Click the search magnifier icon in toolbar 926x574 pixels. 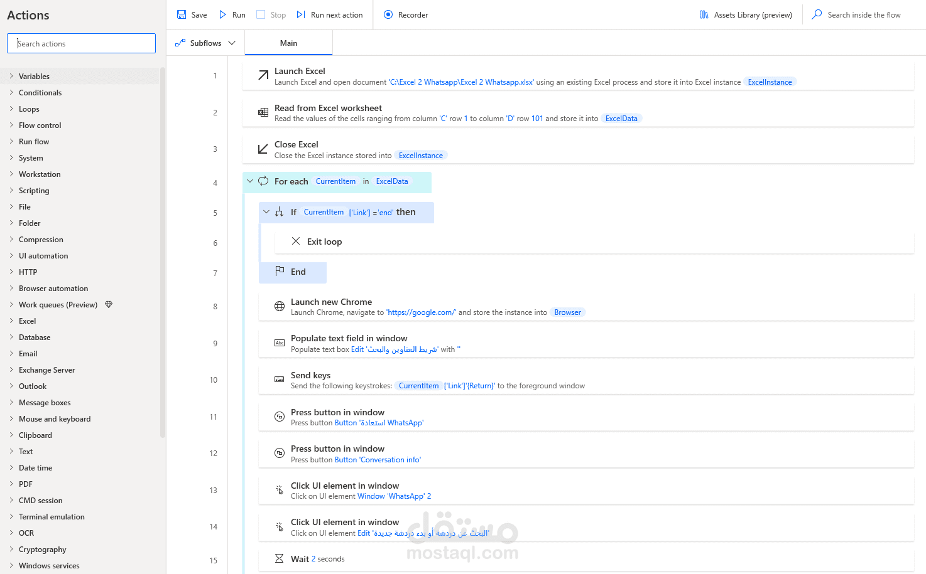click(817, 14)
